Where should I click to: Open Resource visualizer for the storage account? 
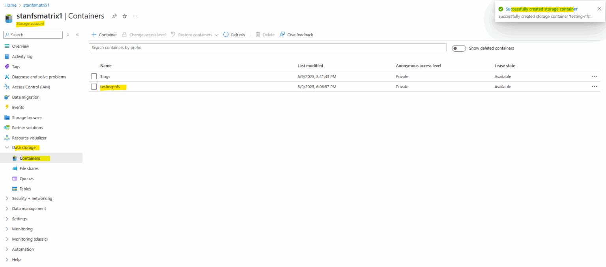point(30,138)
